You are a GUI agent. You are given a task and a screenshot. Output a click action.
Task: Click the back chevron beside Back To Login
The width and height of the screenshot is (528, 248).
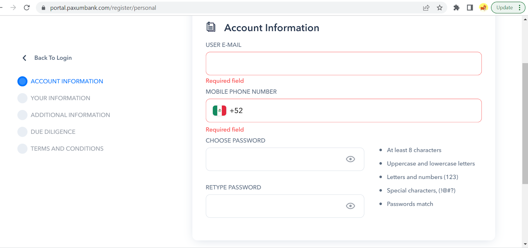click(x=24, y=58)
